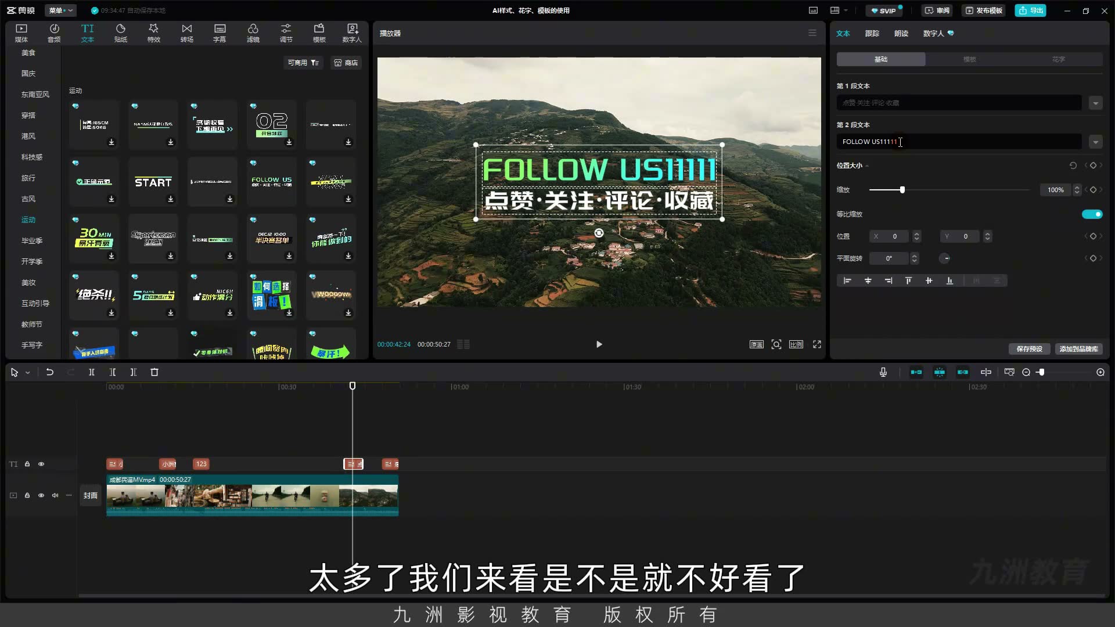Open the 可商用 filter dropdown

point(303,63)
